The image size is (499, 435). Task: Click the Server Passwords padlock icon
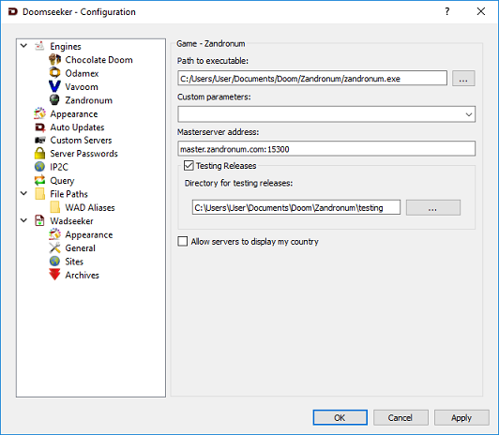(x=39, y=153)
